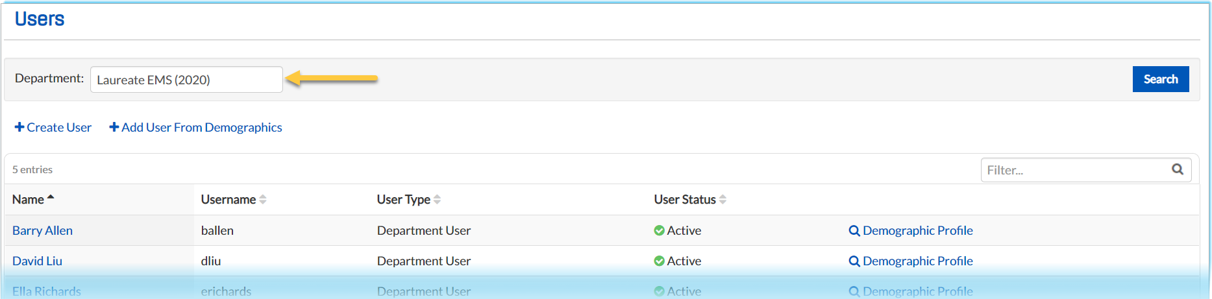Screen dimensions: 1212x299
Task: Click the Create User link
Action: coord(53,127)
